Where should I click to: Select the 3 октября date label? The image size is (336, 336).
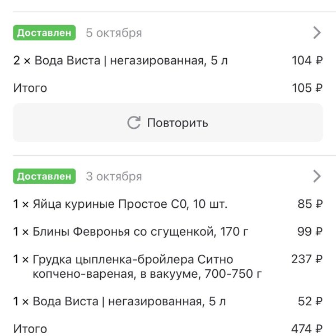coord(114,176)
